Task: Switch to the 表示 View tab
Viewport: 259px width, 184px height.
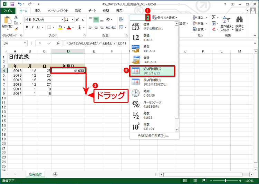Action: point(119,11)
